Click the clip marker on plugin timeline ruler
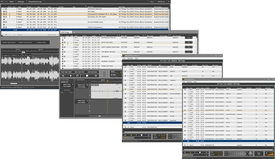Viewport: 275px width, 159px height. pos(23,52)
